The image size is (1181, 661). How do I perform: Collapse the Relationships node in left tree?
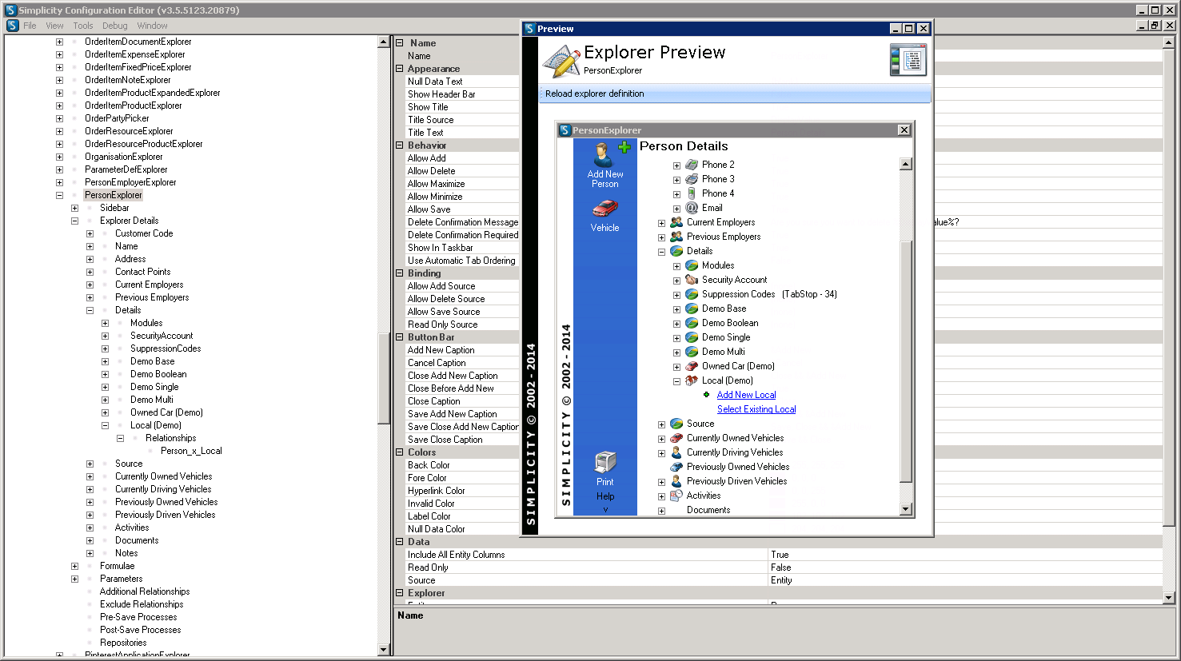[120, 438]
